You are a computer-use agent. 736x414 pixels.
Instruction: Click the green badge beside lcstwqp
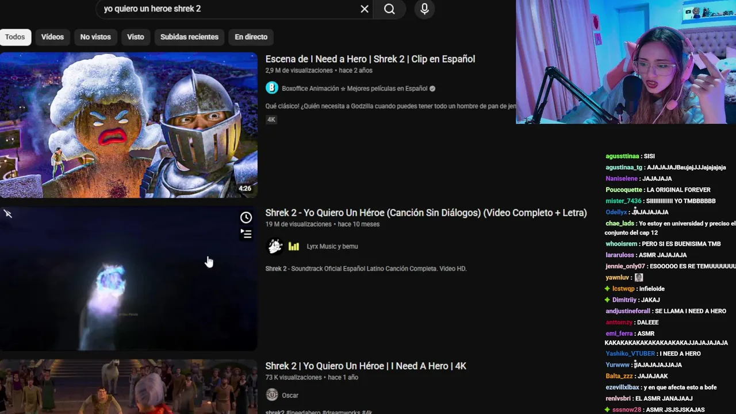pos(607,289)
